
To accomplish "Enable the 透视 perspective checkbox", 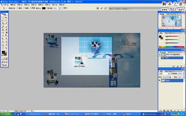I will pyautogui.click(x=63, y=8).
